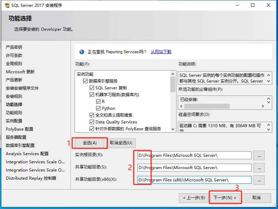
Task: Select 全局规则 step in sidebar
Action: (x=14, y=64)
